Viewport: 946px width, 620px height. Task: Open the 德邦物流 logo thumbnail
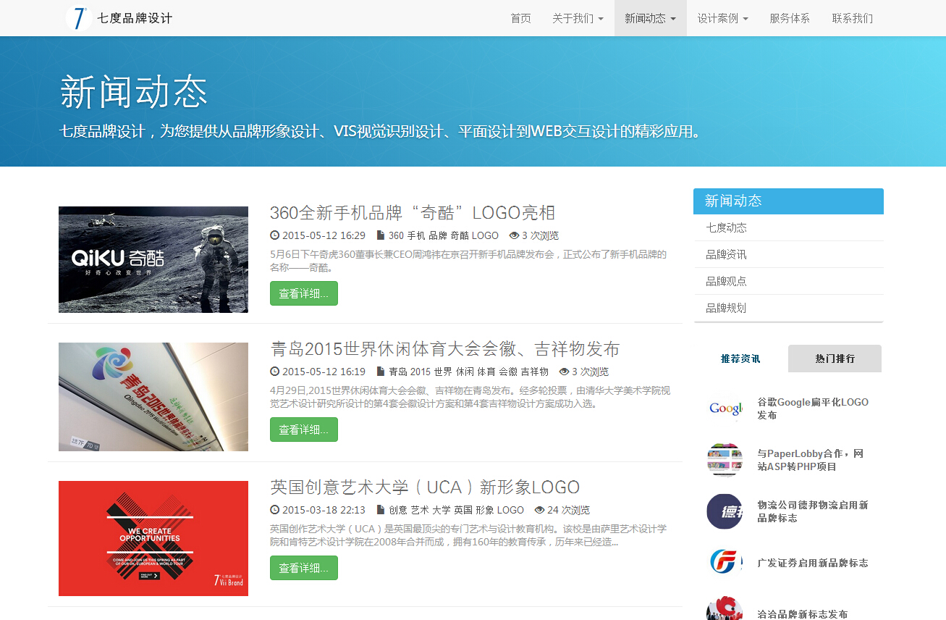(x=725, y=511)
